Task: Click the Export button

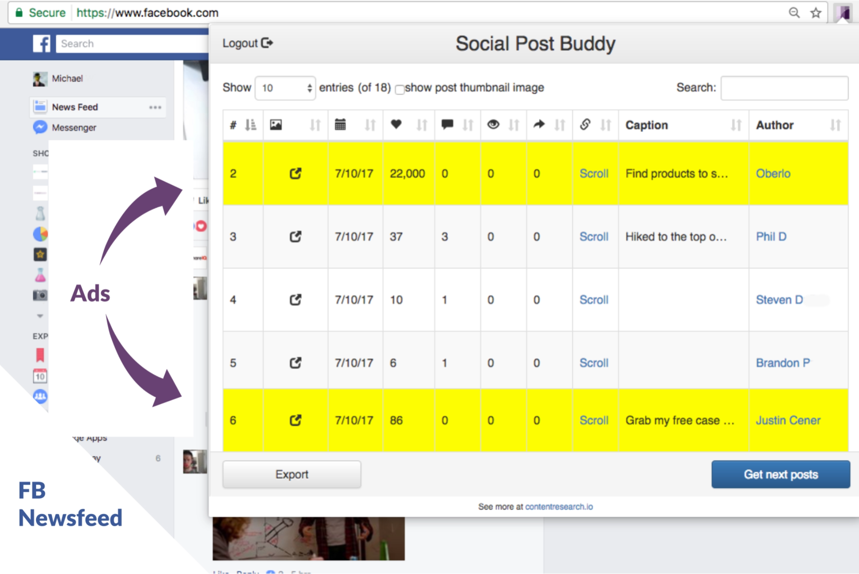Action: [x=292, y=474]
